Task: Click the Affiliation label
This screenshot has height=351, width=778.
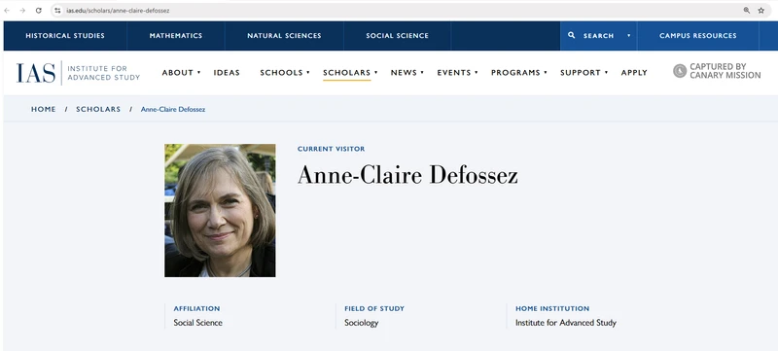Action: (196, 308)
